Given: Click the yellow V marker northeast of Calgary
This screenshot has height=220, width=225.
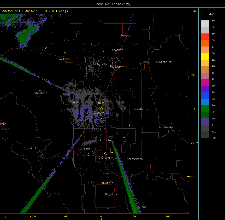Looking at the screenshot, I should point(112,153).
